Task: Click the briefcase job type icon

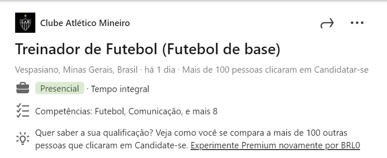Action: (23, 89)
